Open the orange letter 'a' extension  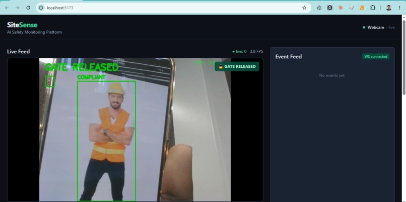tap(362, 8)
